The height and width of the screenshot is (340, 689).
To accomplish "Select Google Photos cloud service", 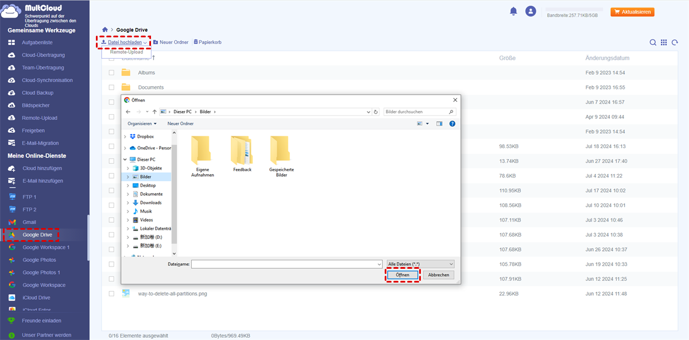I will tap(40, 260).
